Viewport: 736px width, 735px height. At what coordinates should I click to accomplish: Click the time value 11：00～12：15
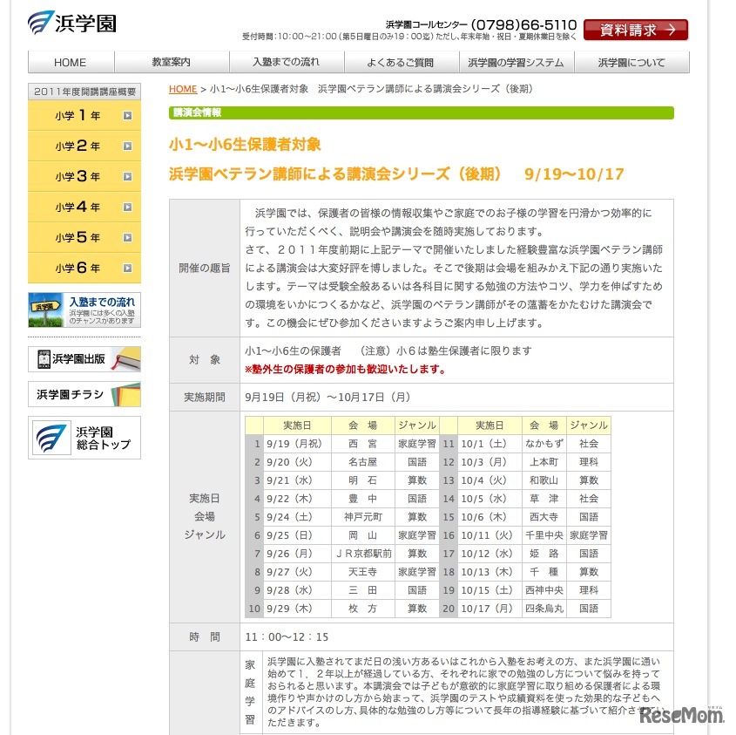[x=287, y=637]
